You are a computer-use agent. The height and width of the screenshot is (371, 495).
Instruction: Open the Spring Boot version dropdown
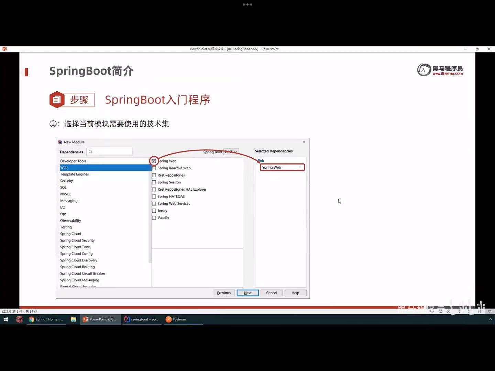click(x=231, y=152)
